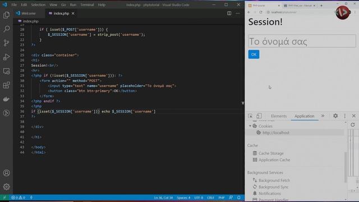Open Source Control view

click(6, 43)
